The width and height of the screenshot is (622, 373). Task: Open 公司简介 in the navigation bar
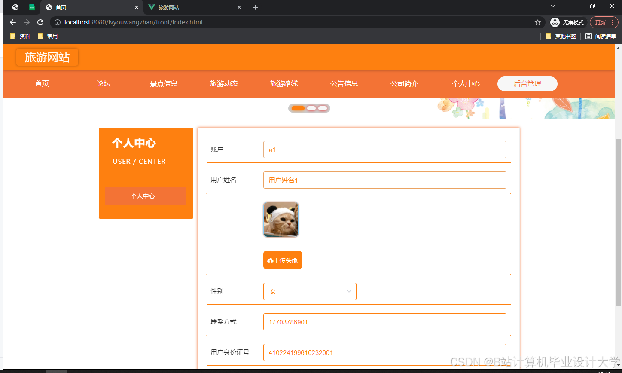pyautogui.click(x=404, y=84)
